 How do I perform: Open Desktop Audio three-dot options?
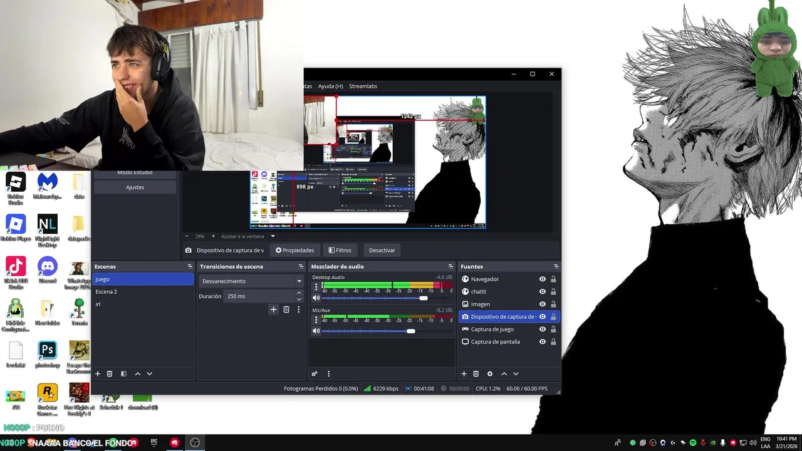coord(316,286)
